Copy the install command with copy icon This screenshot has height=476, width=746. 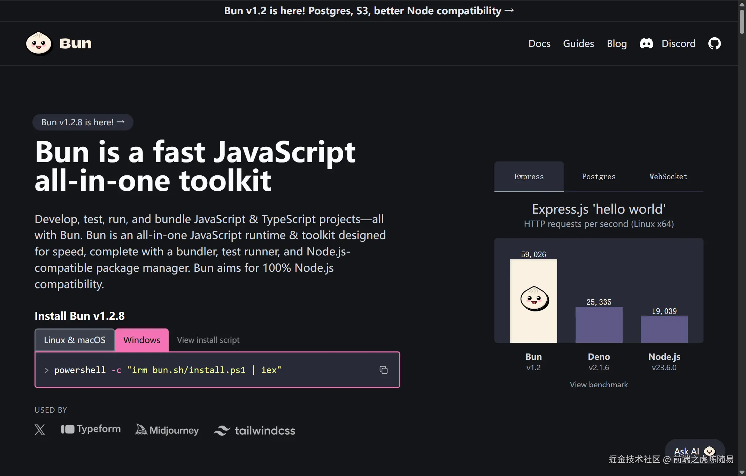click(x=383, y=370)
